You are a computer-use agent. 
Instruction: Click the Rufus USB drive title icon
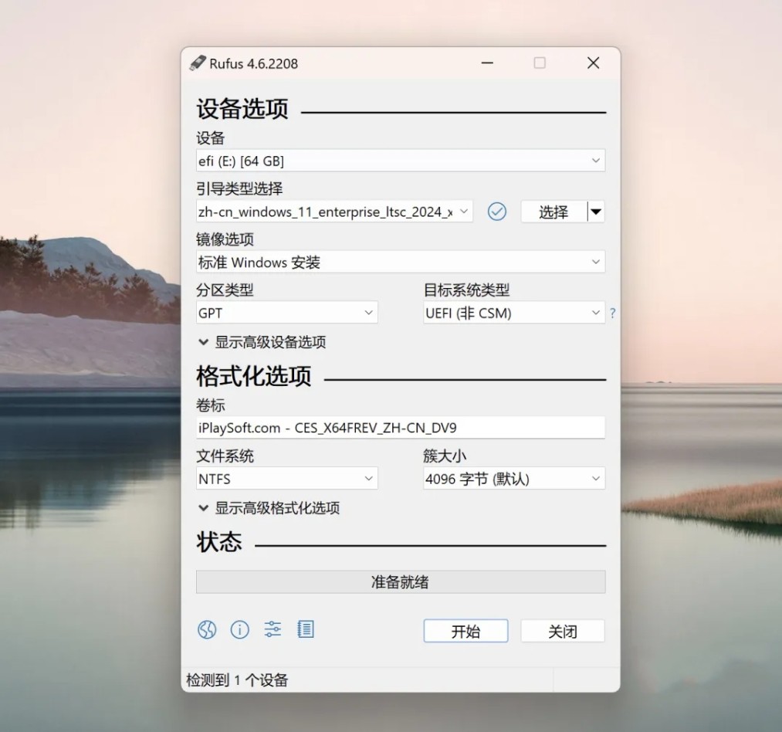[198, 63]
